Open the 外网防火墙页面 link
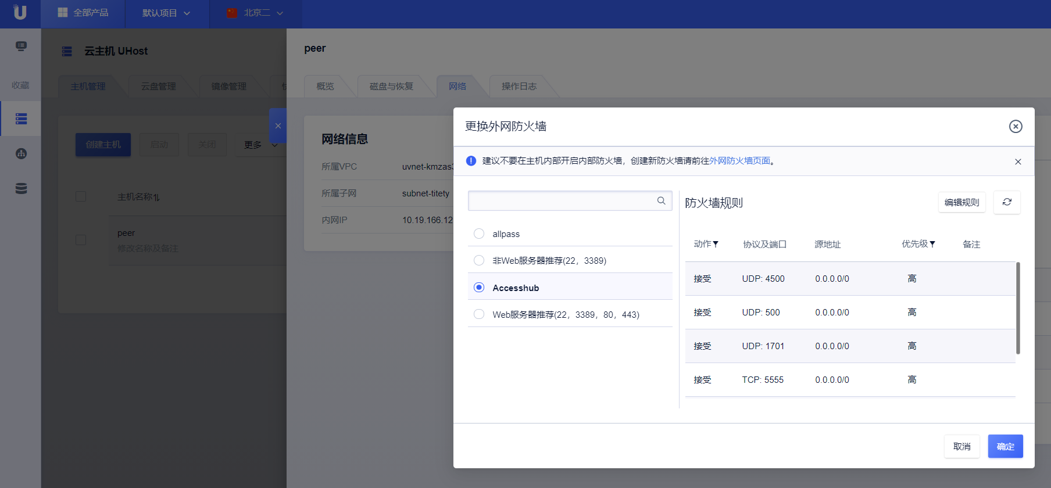 pos(739,161)
